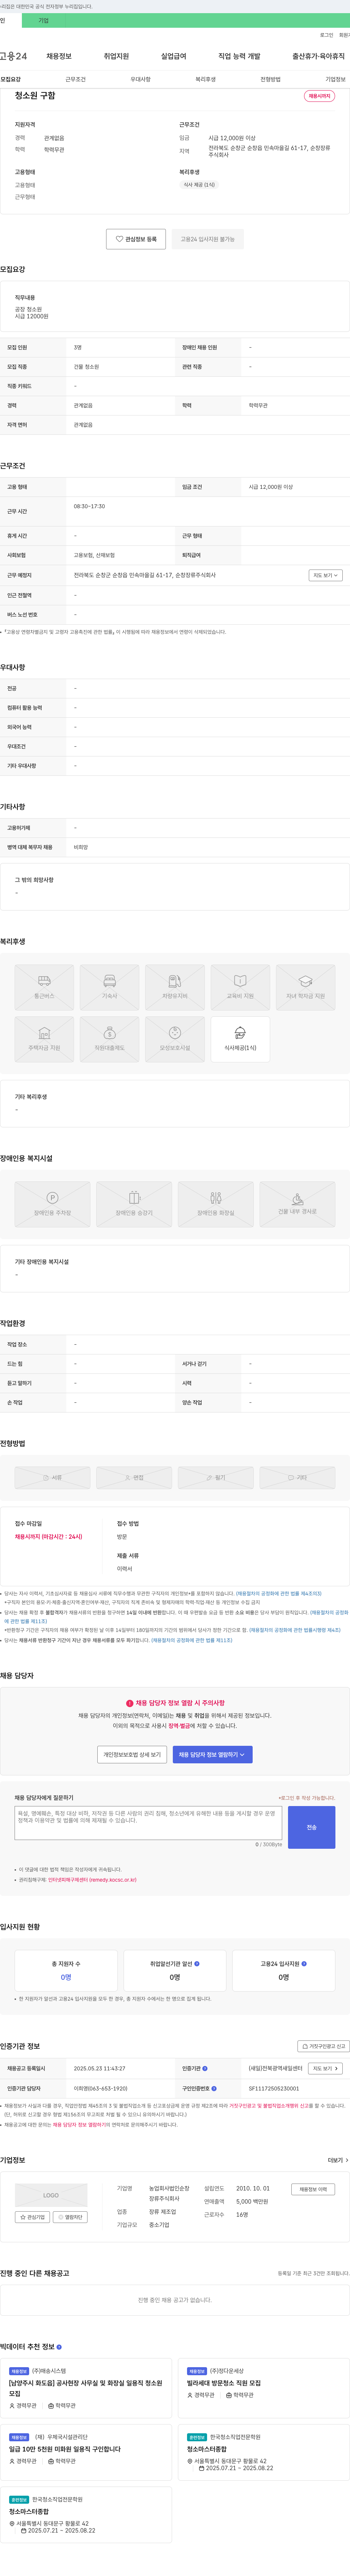
Task: Open the 출산휴가·육아휴직 menu
Action: point(318,56)
